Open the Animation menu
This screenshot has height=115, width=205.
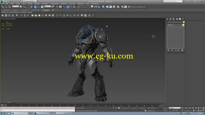click(45, 4)
